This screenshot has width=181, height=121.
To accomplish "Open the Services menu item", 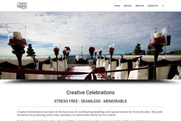I will coord(128,6).
